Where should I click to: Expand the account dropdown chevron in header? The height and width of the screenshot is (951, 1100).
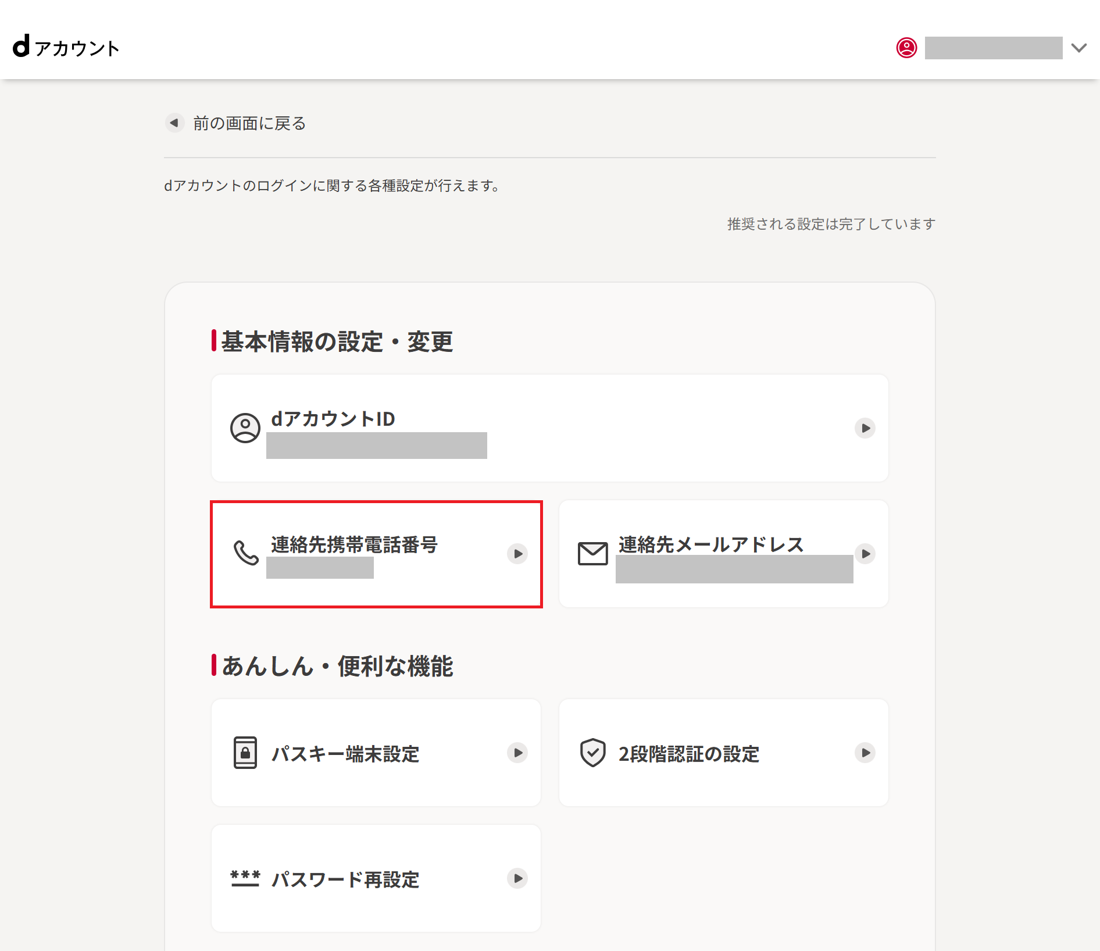click(x=1079, y=48)
